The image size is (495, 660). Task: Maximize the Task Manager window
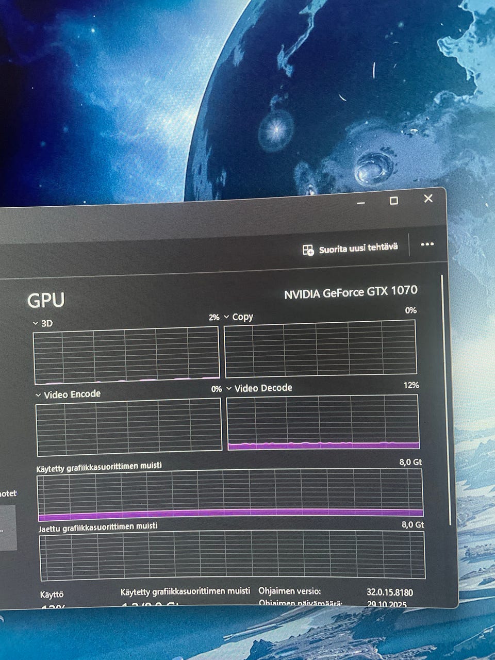click(x=394, y=201)
